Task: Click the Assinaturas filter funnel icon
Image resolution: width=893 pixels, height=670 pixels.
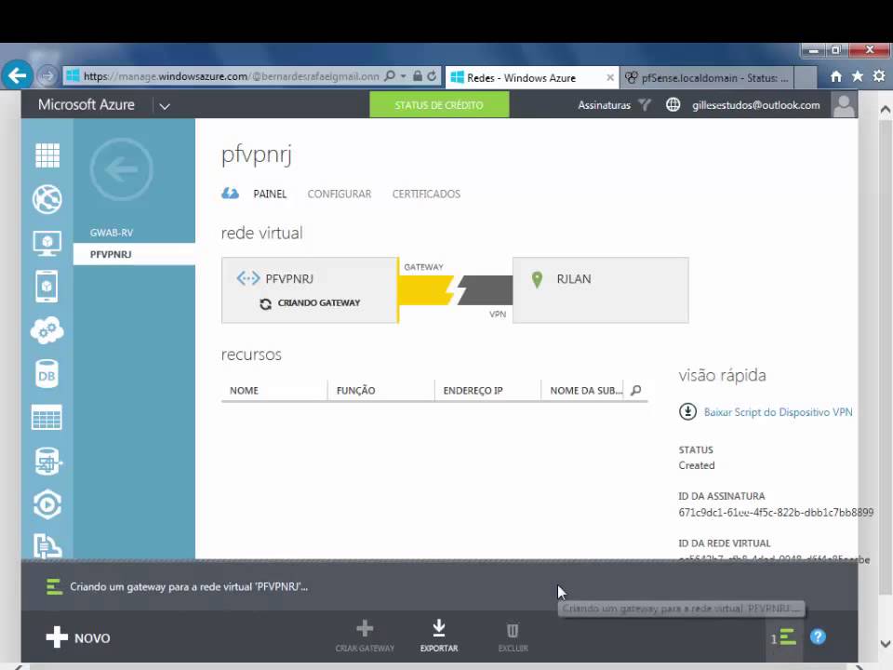Action: [x=644, y=105]
